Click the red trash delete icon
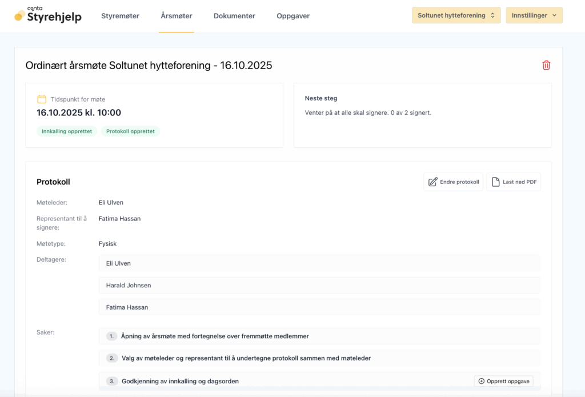 pyautogui.click(x=546, y=65)
